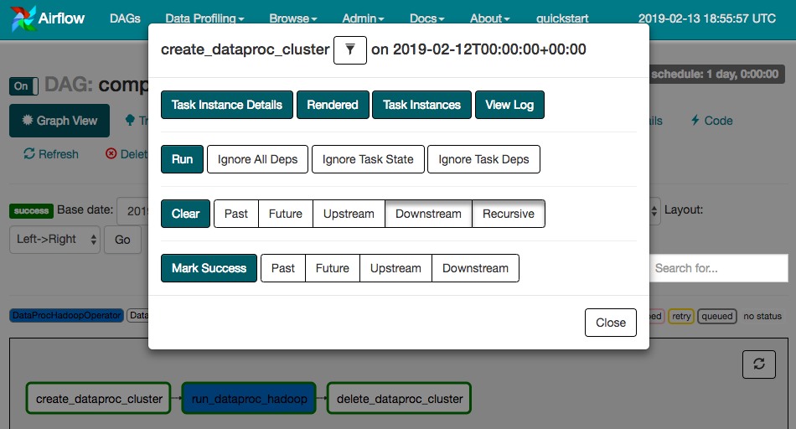Toggle Recursive option for Clear

(508, 214)
